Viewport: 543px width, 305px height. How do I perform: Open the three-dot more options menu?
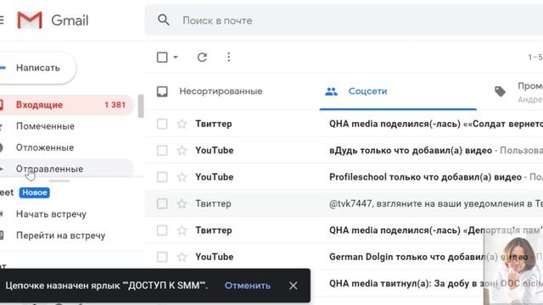(228, 57)
